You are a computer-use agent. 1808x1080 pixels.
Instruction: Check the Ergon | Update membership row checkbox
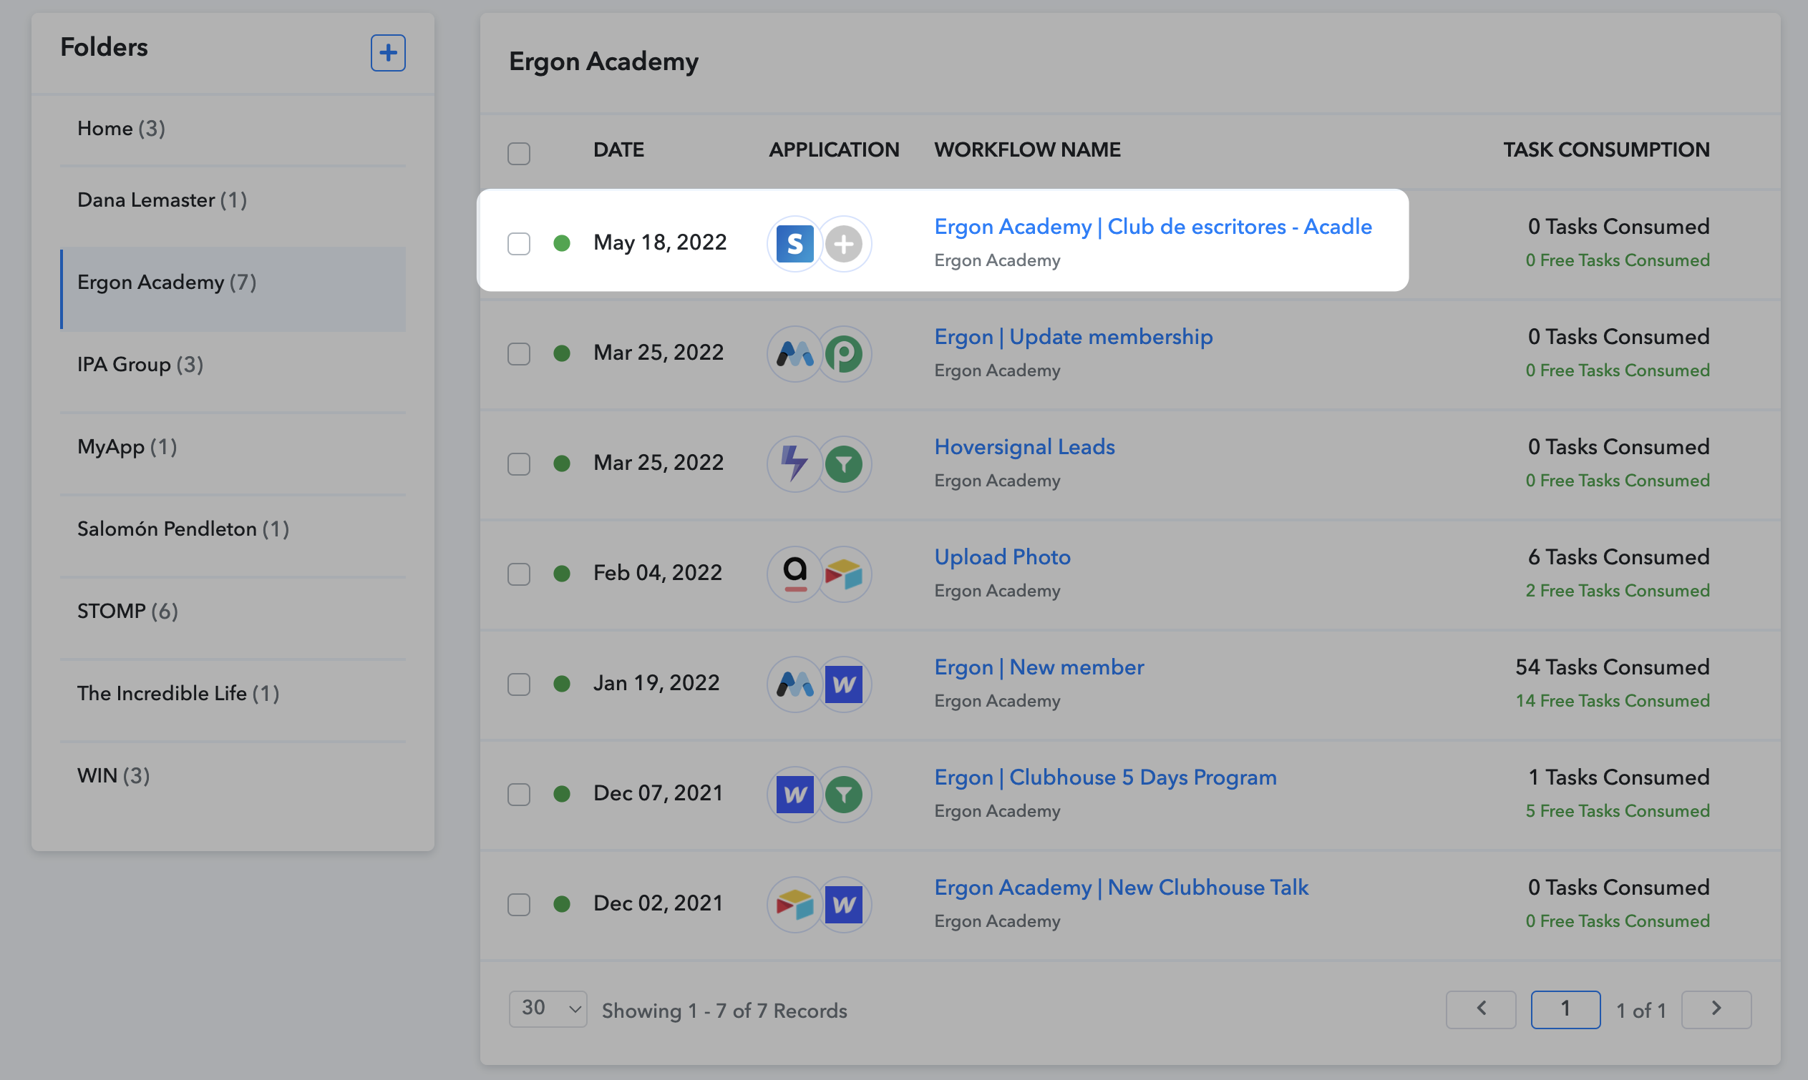(x=519, y=355)
